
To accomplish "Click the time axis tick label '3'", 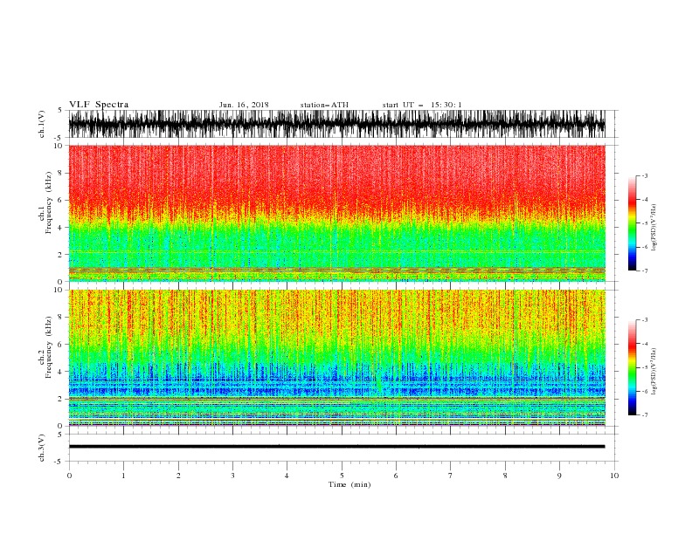I will point(232,476).
